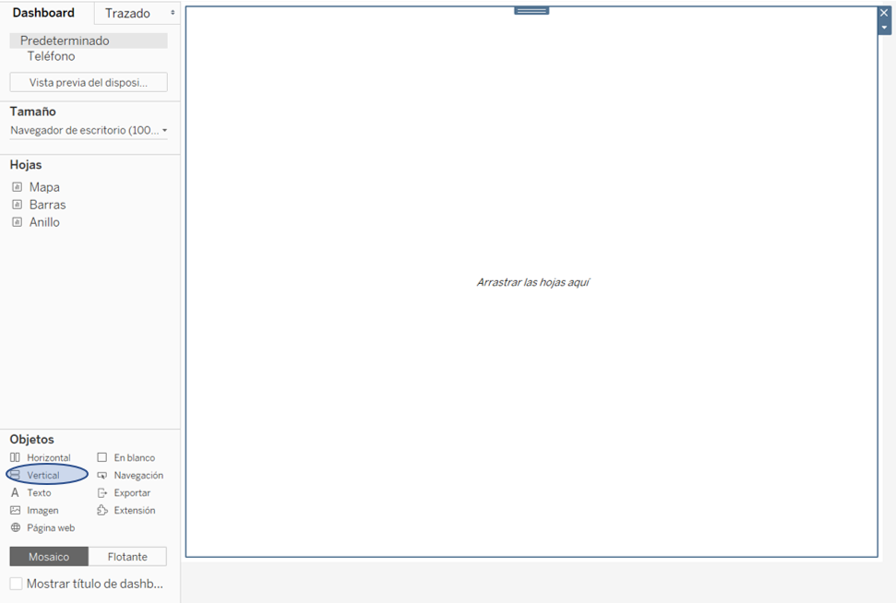This screenshot has height=603, width=896.
Task: Open the panel options arrow beside Trazado
Action: [173, 13]
